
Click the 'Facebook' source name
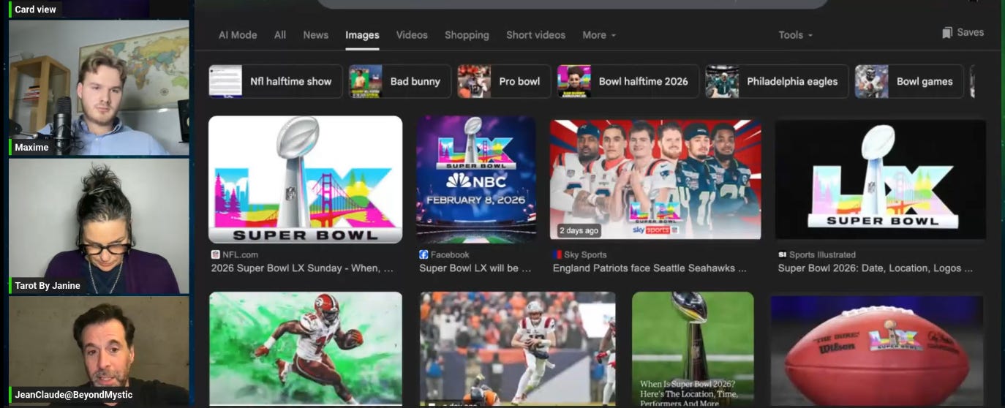coord(450,254)
